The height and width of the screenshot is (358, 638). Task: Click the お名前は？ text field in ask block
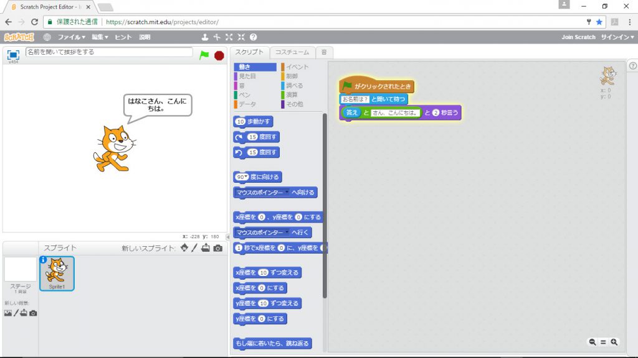click(355, 99)
